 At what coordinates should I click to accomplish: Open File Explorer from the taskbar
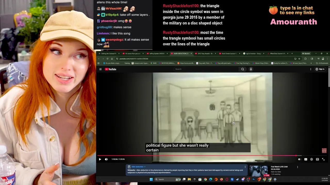(x=189, y=179)
